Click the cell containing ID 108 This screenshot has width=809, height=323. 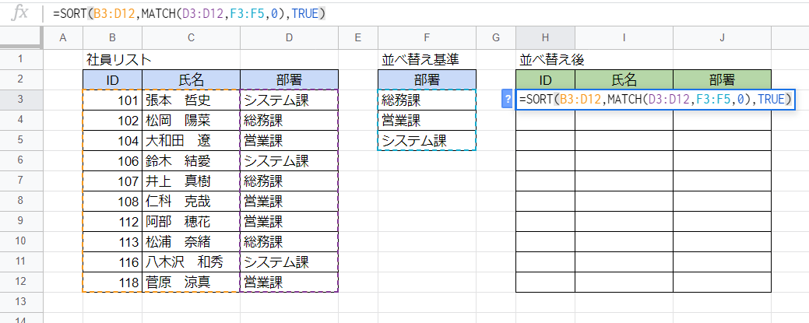(x=112, y=201)
